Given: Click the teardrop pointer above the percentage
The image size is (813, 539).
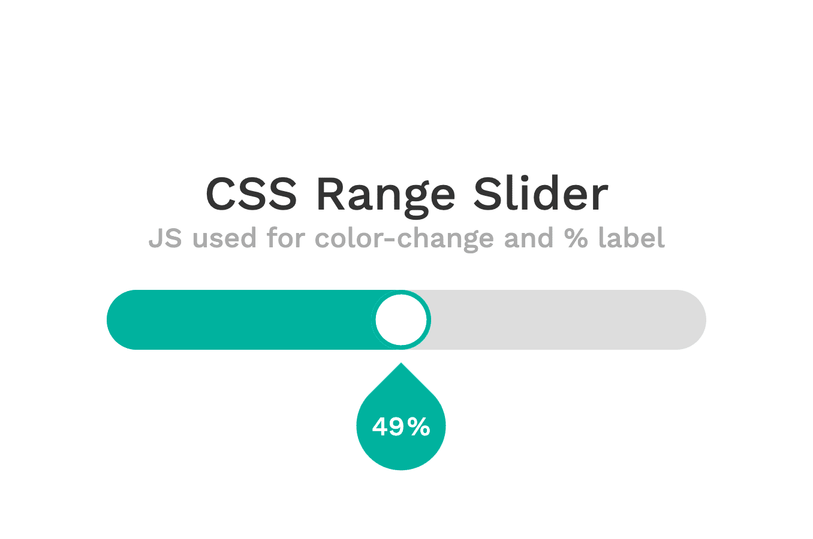Looking at the screenshot, I should 401,377.
